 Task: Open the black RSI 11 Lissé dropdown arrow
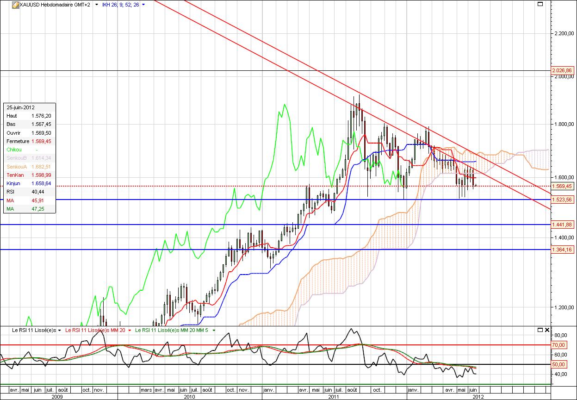coord(60,330)
